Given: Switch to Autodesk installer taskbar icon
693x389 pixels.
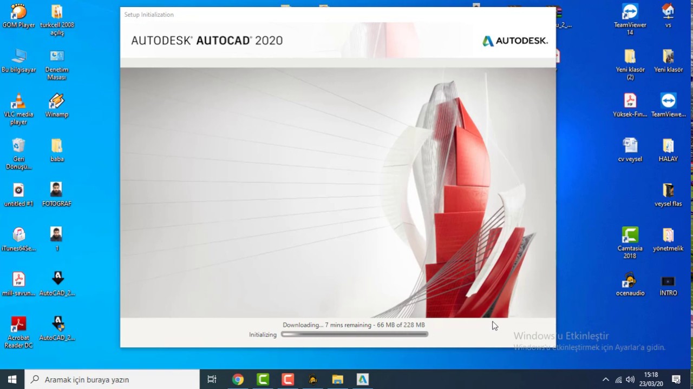Looking at the screenshot, I should pyautogui.click(x=362, y=379).
